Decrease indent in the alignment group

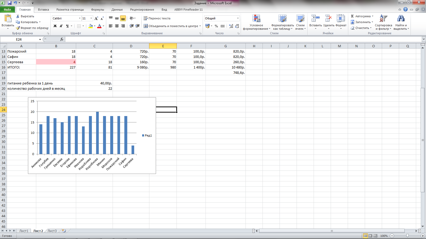[132, 26]
